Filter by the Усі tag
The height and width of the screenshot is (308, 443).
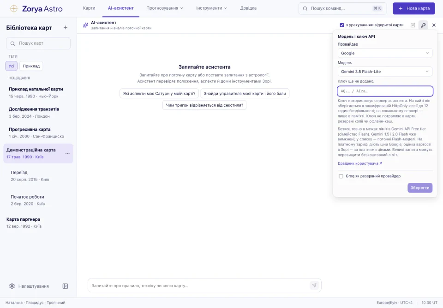pyautogui.click(x=11, y=66)
